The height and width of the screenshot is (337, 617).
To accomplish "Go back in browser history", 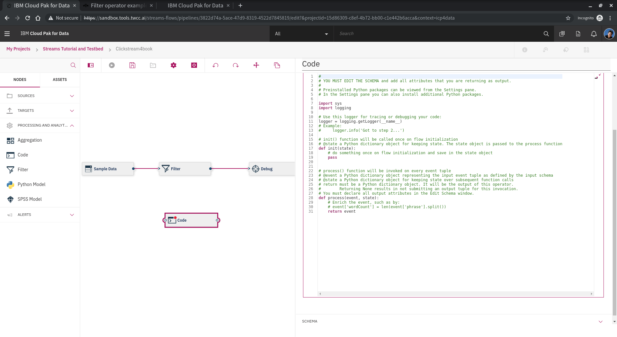I will (7, 18).
